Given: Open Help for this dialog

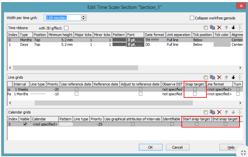Looking at the screenshot, I should [231, 147].
